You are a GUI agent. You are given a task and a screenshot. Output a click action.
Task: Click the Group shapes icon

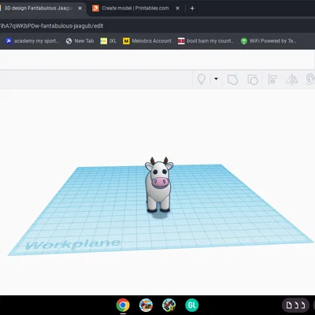click(232, 80)
